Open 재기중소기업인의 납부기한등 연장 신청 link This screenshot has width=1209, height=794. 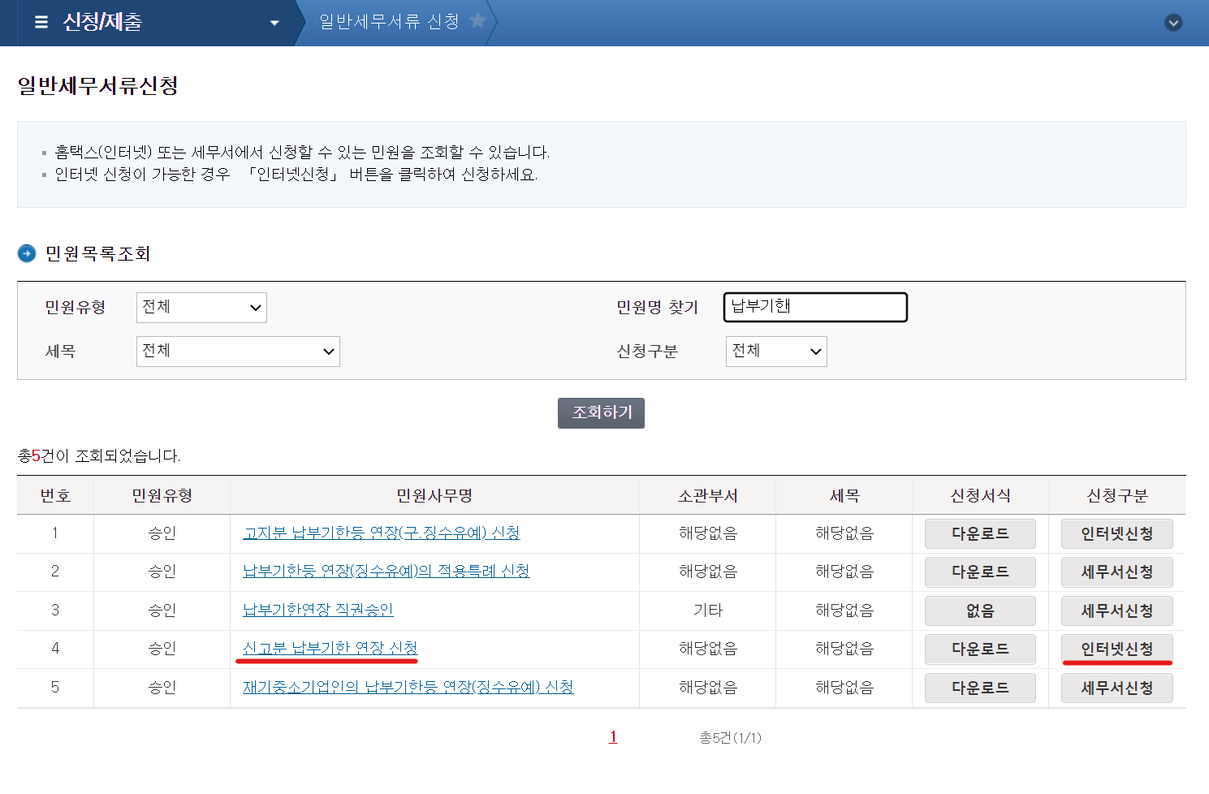(x=408, y=687)
